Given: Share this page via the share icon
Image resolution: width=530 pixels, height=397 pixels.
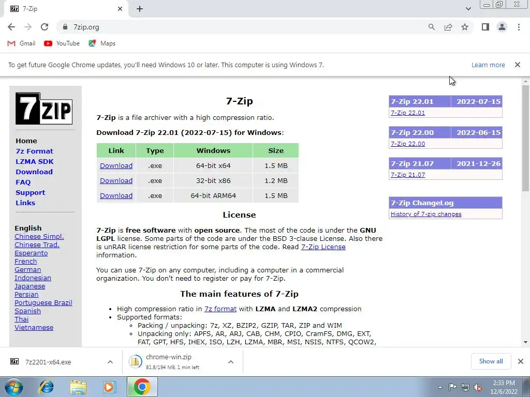Looking at the screenshot, I should pos(448,27).
